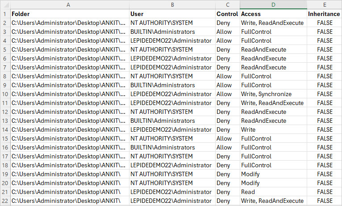This screenshot has height=206, width=342.
Task: Select NT AUTHORITY\SYSTEM in row 2
Action: (172, 23)
